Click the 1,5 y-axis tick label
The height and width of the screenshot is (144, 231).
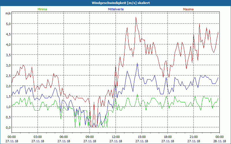tap(8, 96)
